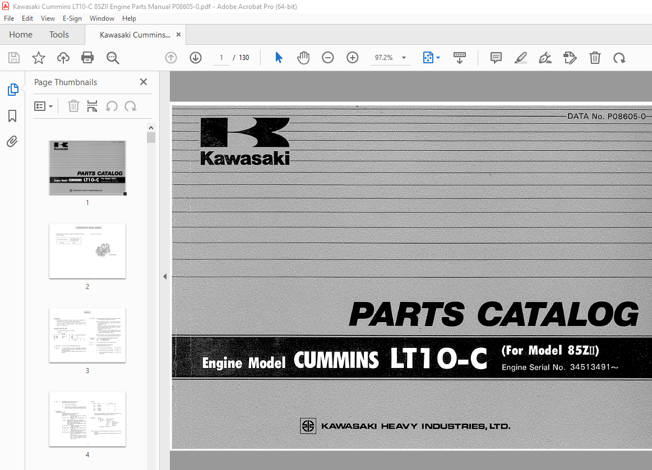Screen dimensions: 652x470
Task: Click the Kawasaki logo on the cover page
Action: pyautogui.click(x=245, y=141)
